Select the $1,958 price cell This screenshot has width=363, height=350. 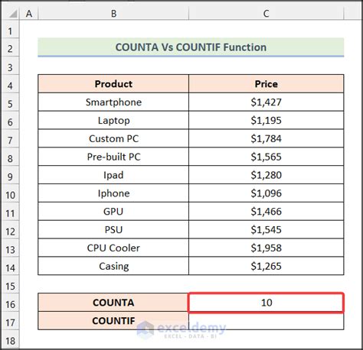point(267,248)
